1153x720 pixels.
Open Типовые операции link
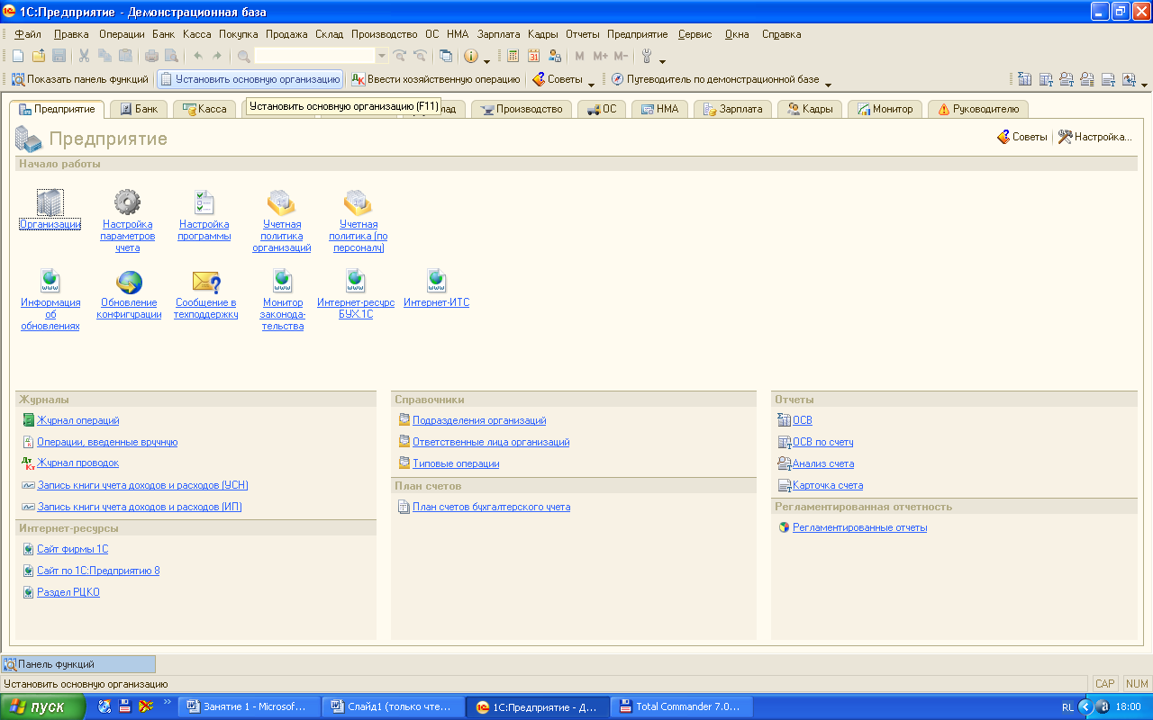(x=456, y=463)
